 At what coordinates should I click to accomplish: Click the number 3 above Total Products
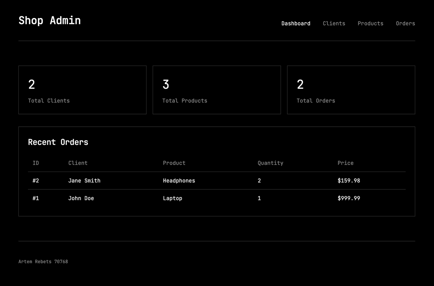coord(166,85)
